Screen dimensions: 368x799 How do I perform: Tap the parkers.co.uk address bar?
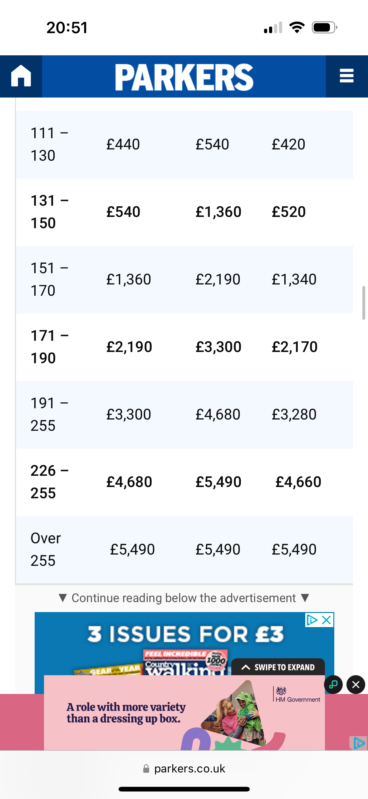tap(189, 769)
